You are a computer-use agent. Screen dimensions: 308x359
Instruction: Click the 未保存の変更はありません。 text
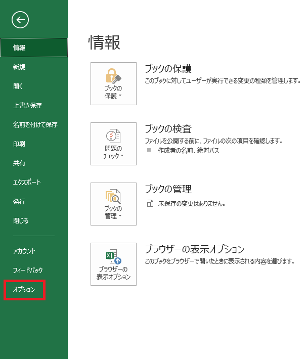(192, 204)
